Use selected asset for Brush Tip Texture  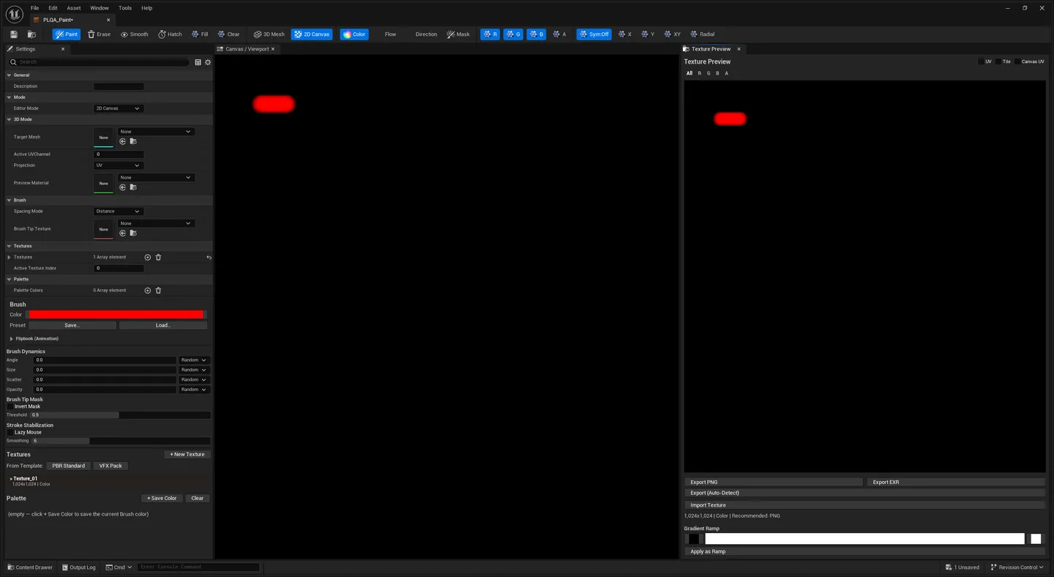pos(122,233)
